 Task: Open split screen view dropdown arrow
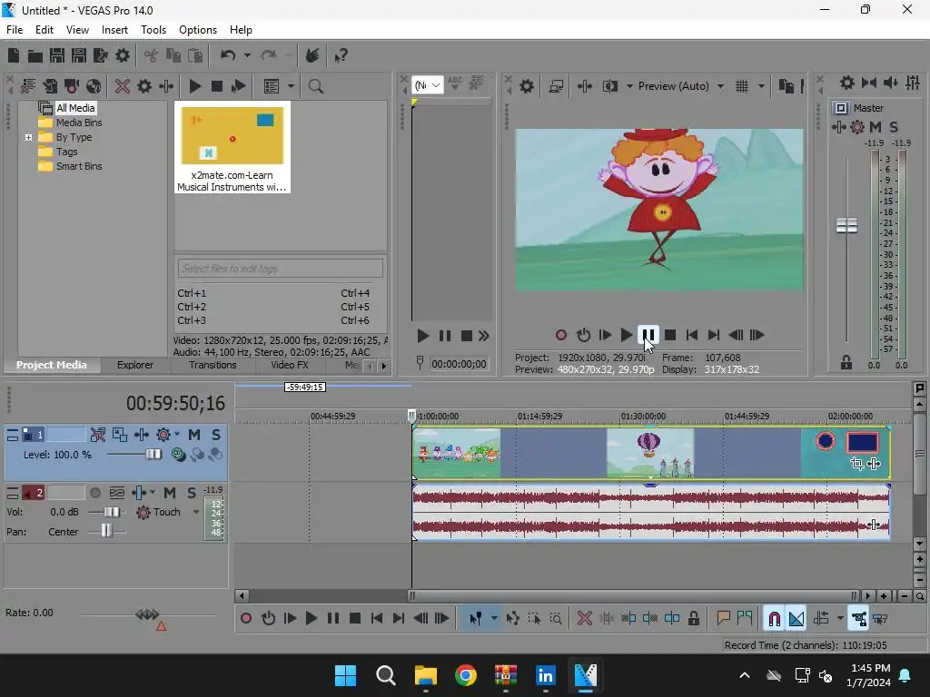point(629,86)
